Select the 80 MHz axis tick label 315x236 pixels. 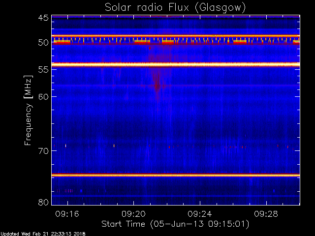43,202
